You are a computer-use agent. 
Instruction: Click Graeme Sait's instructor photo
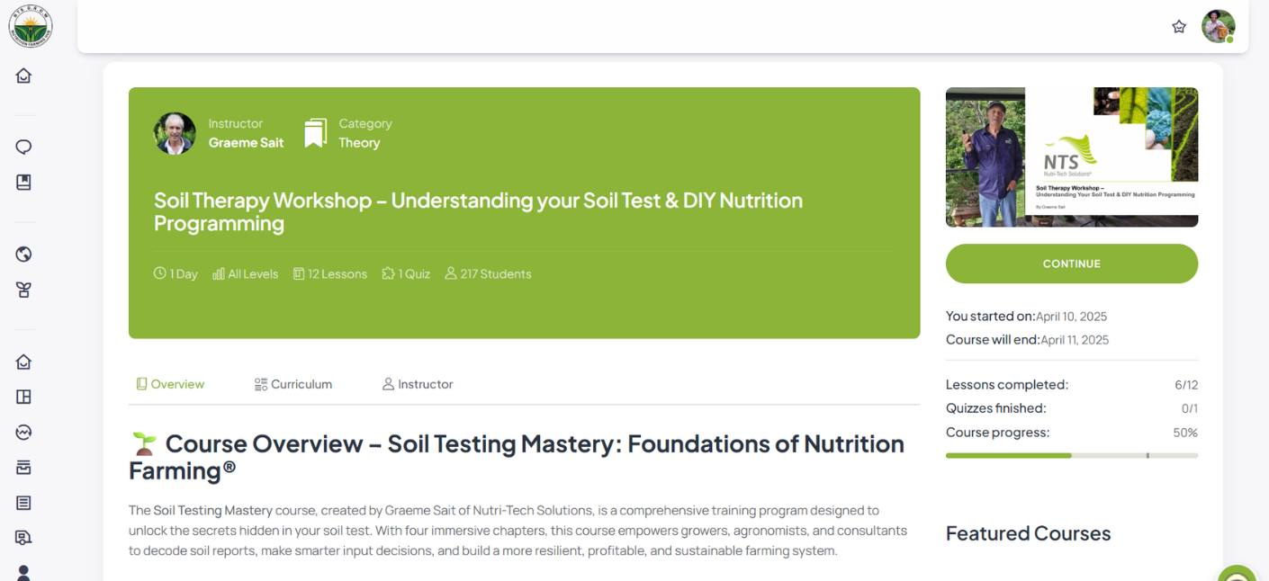click(x=175, y=133)
